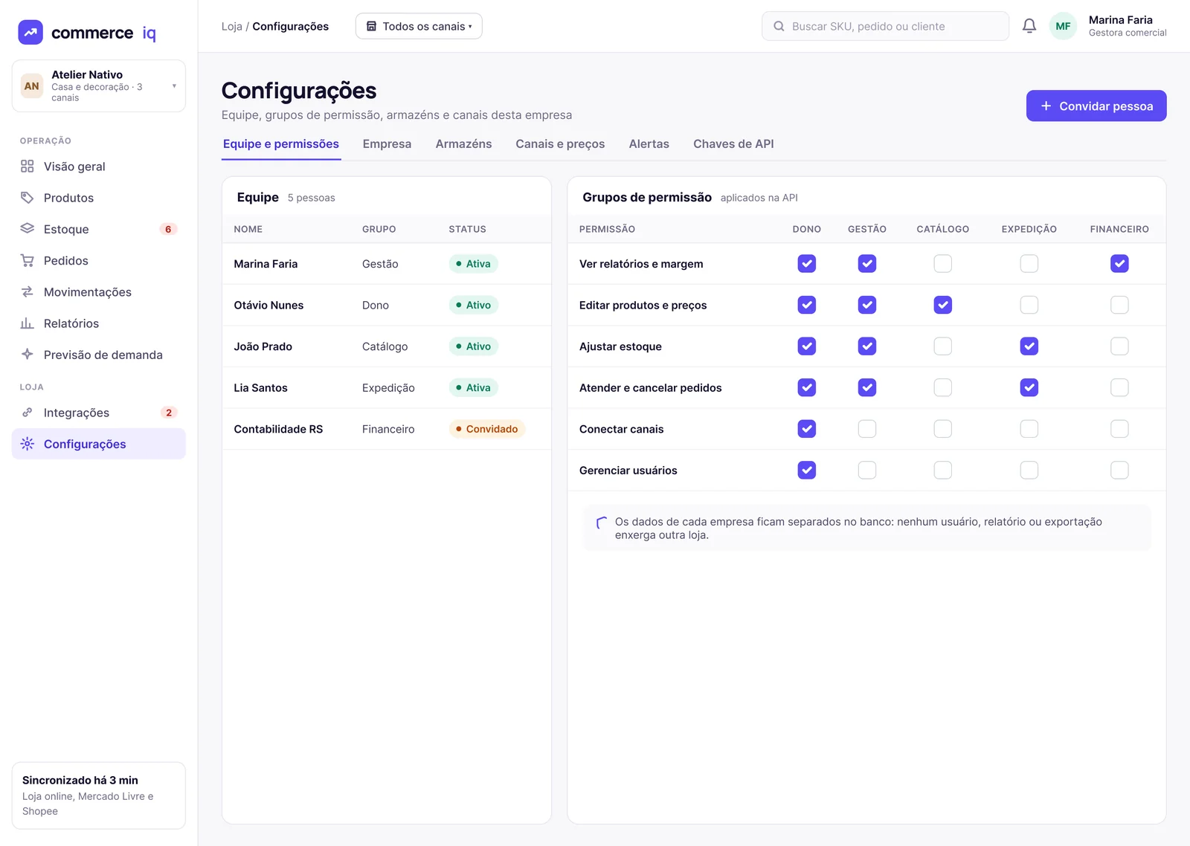Click the Configurações gear icon
Viewport: 1190px width, 846px height.
coord(28,444)
